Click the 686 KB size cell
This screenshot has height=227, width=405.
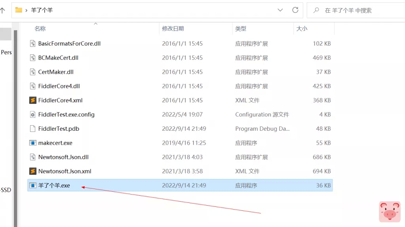point(322,157)
